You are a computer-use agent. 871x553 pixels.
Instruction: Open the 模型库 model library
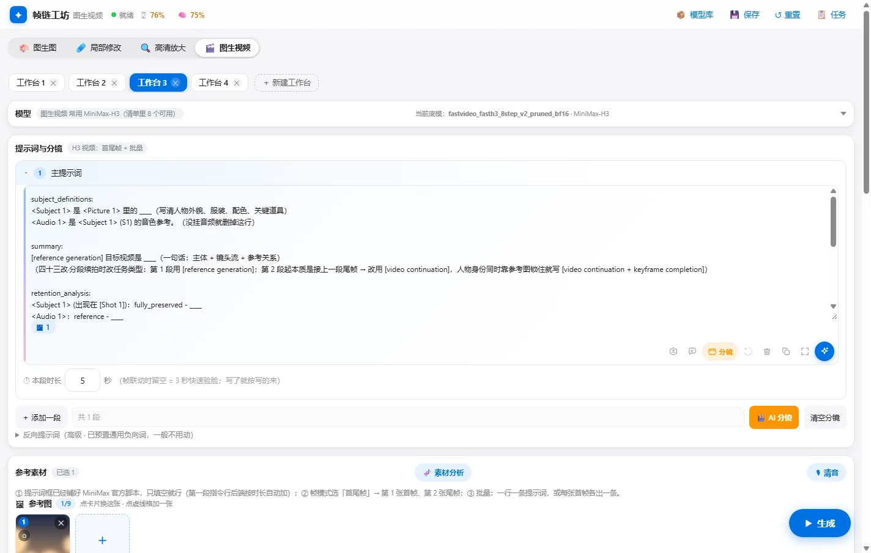click(x=695, y=15)
